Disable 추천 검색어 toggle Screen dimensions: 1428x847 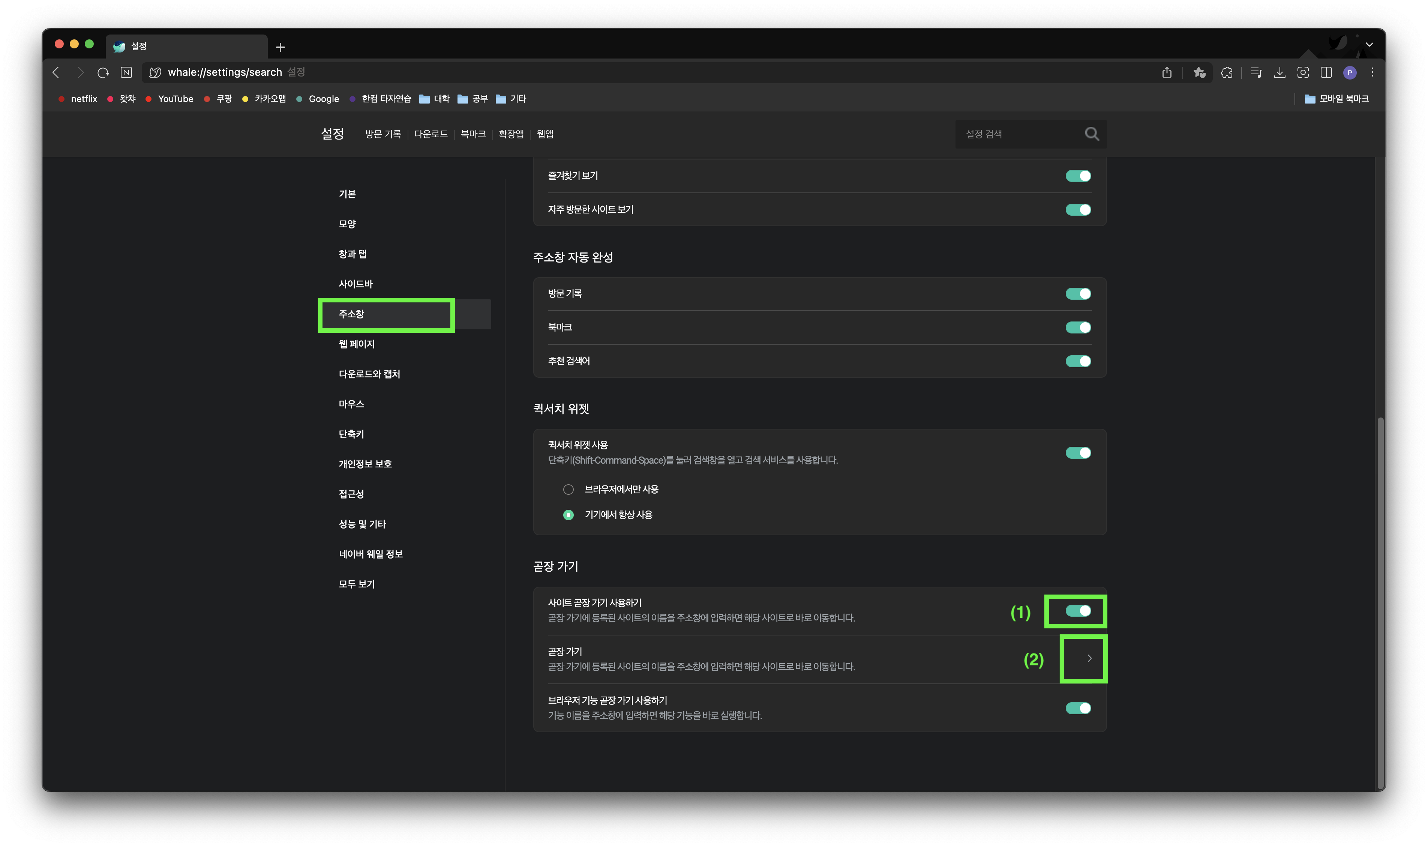pos(1078,361)
